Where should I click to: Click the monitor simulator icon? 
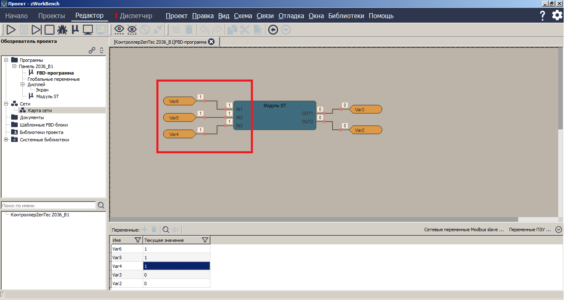tap(88, 30)
